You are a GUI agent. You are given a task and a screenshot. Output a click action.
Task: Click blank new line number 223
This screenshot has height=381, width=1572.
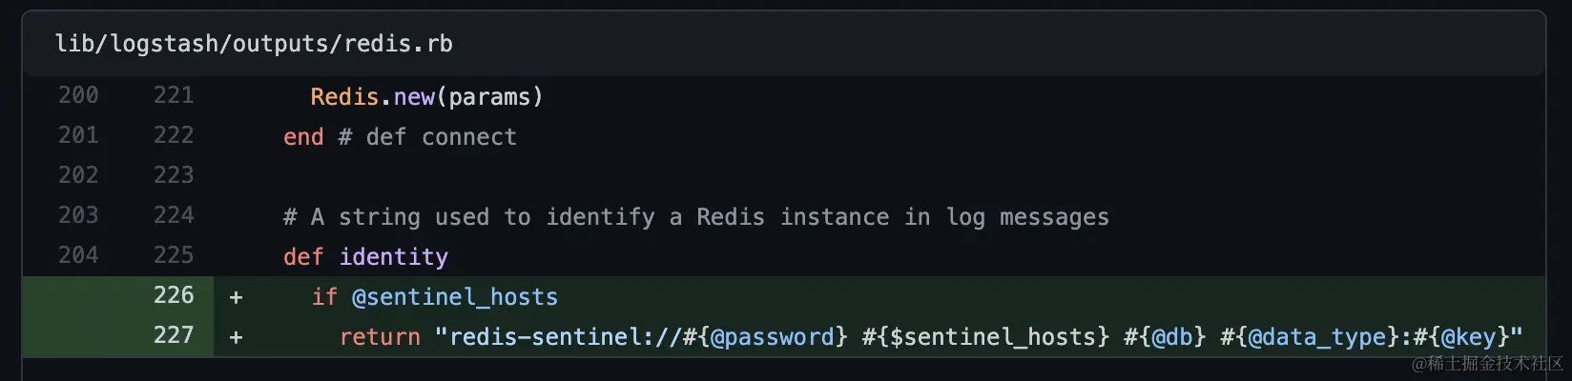coord(174,175)
